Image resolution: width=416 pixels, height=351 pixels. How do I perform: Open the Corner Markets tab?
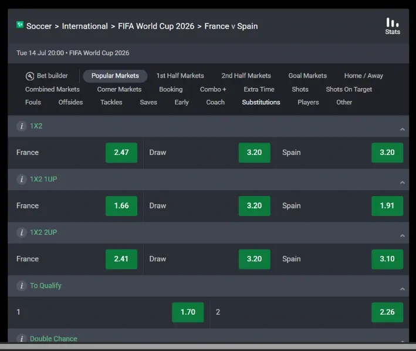click(x=119, y=89)
